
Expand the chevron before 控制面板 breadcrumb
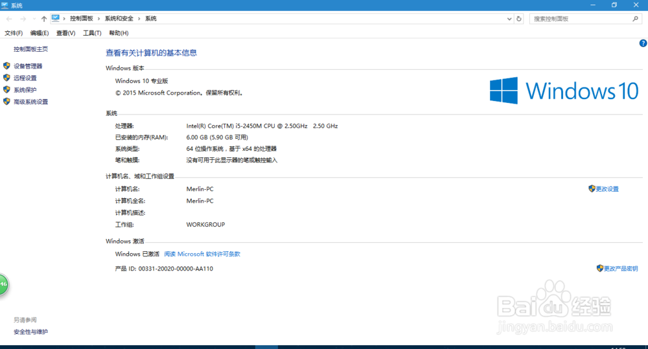pyautogui.click(x=64, y=19)
